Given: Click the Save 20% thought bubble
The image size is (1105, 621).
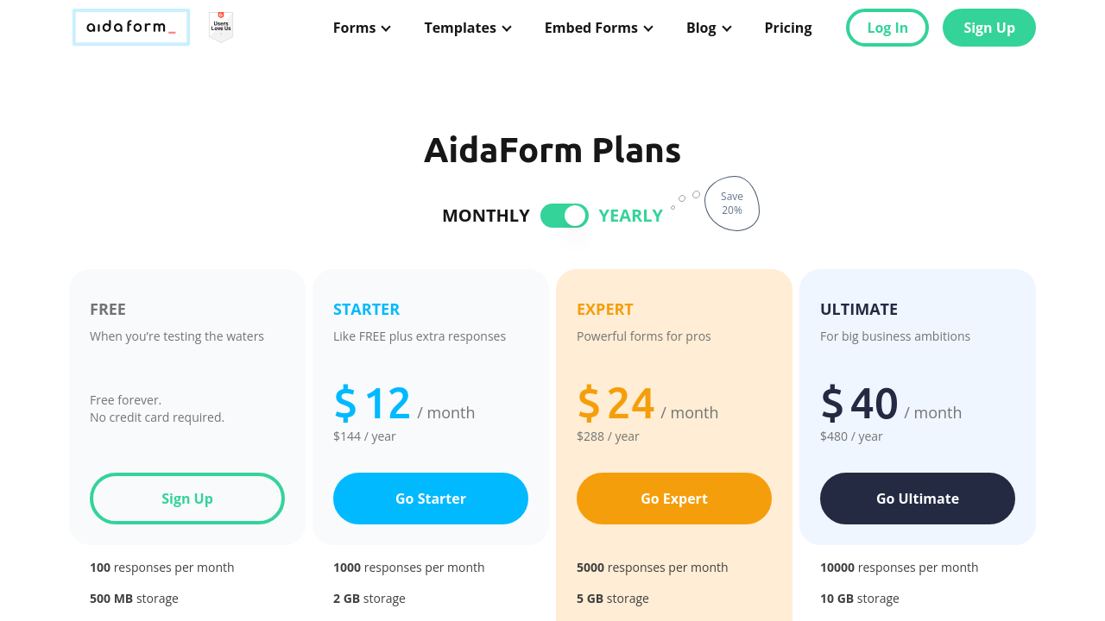Looking at the screenshot, I should pos(732,204).
